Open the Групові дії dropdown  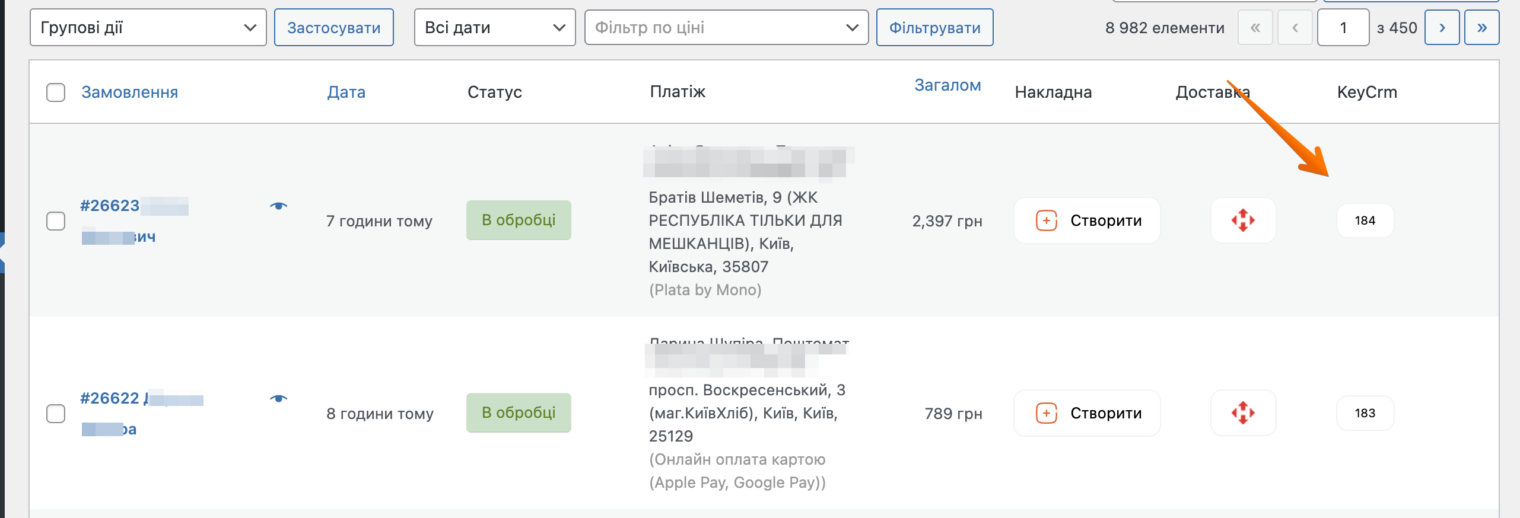(x=148, y=27)
